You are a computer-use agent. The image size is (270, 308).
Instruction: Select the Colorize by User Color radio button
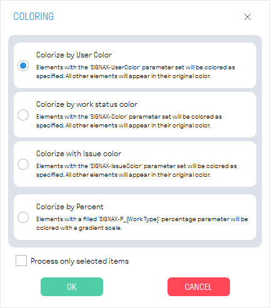coord(23,66)
